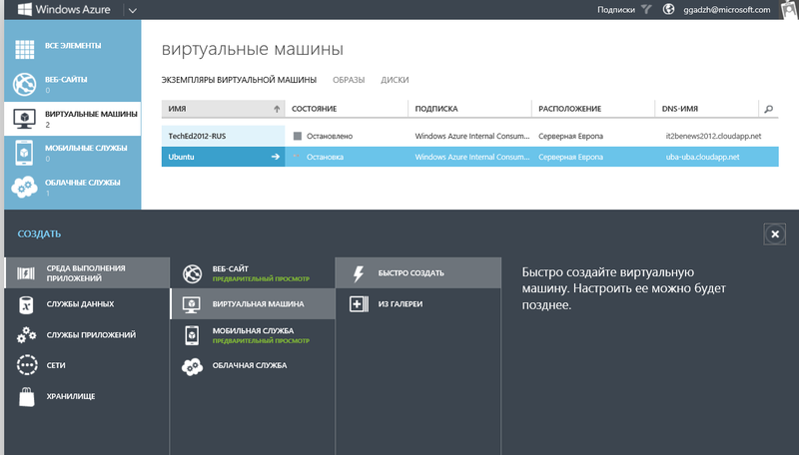Image resolution: width=799 pixels, height=455 pixels.
Task: Select the TechEd2012-RUS virtual machine row
Action: (469, 136)
